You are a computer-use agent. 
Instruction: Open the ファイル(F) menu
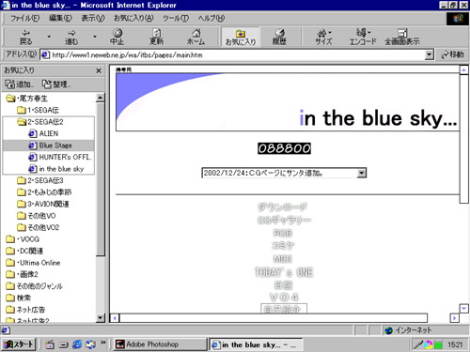pos(24,18)
